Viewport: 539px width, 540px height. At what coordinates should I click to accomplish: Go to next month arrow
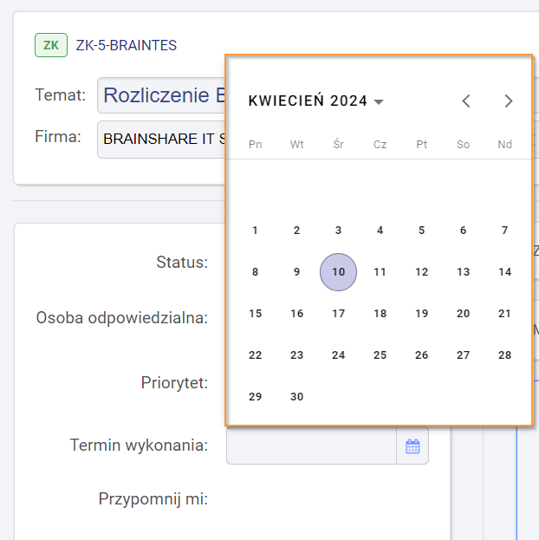pos(509,101)
